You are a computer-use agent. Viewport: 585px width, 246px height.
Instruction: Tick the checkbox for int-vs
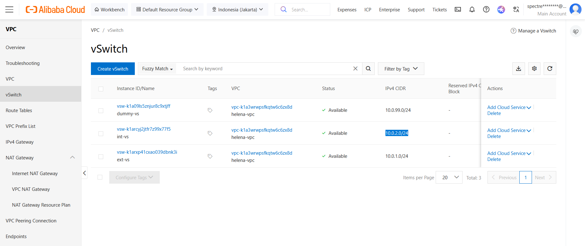pyautogui.click(x=101, y=134)
